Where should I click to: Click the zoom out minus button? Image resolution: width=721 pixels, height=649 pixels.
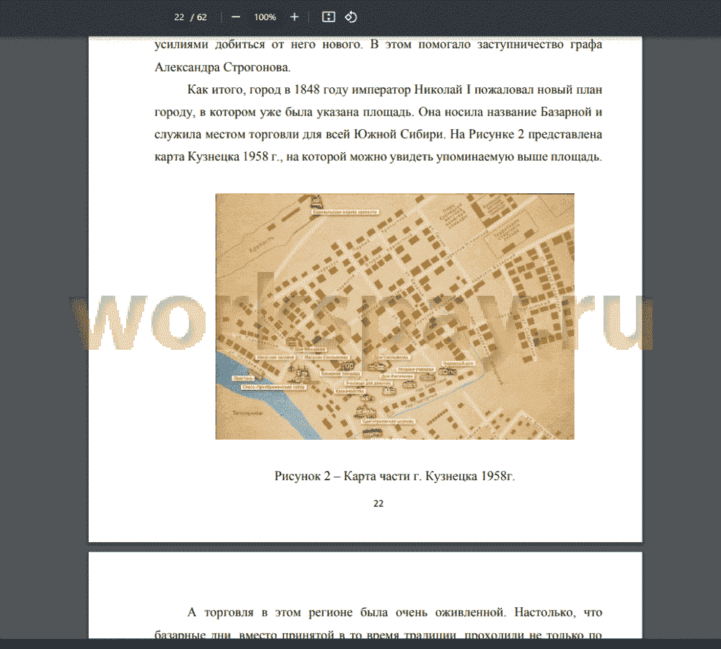(x=236, y=17)
